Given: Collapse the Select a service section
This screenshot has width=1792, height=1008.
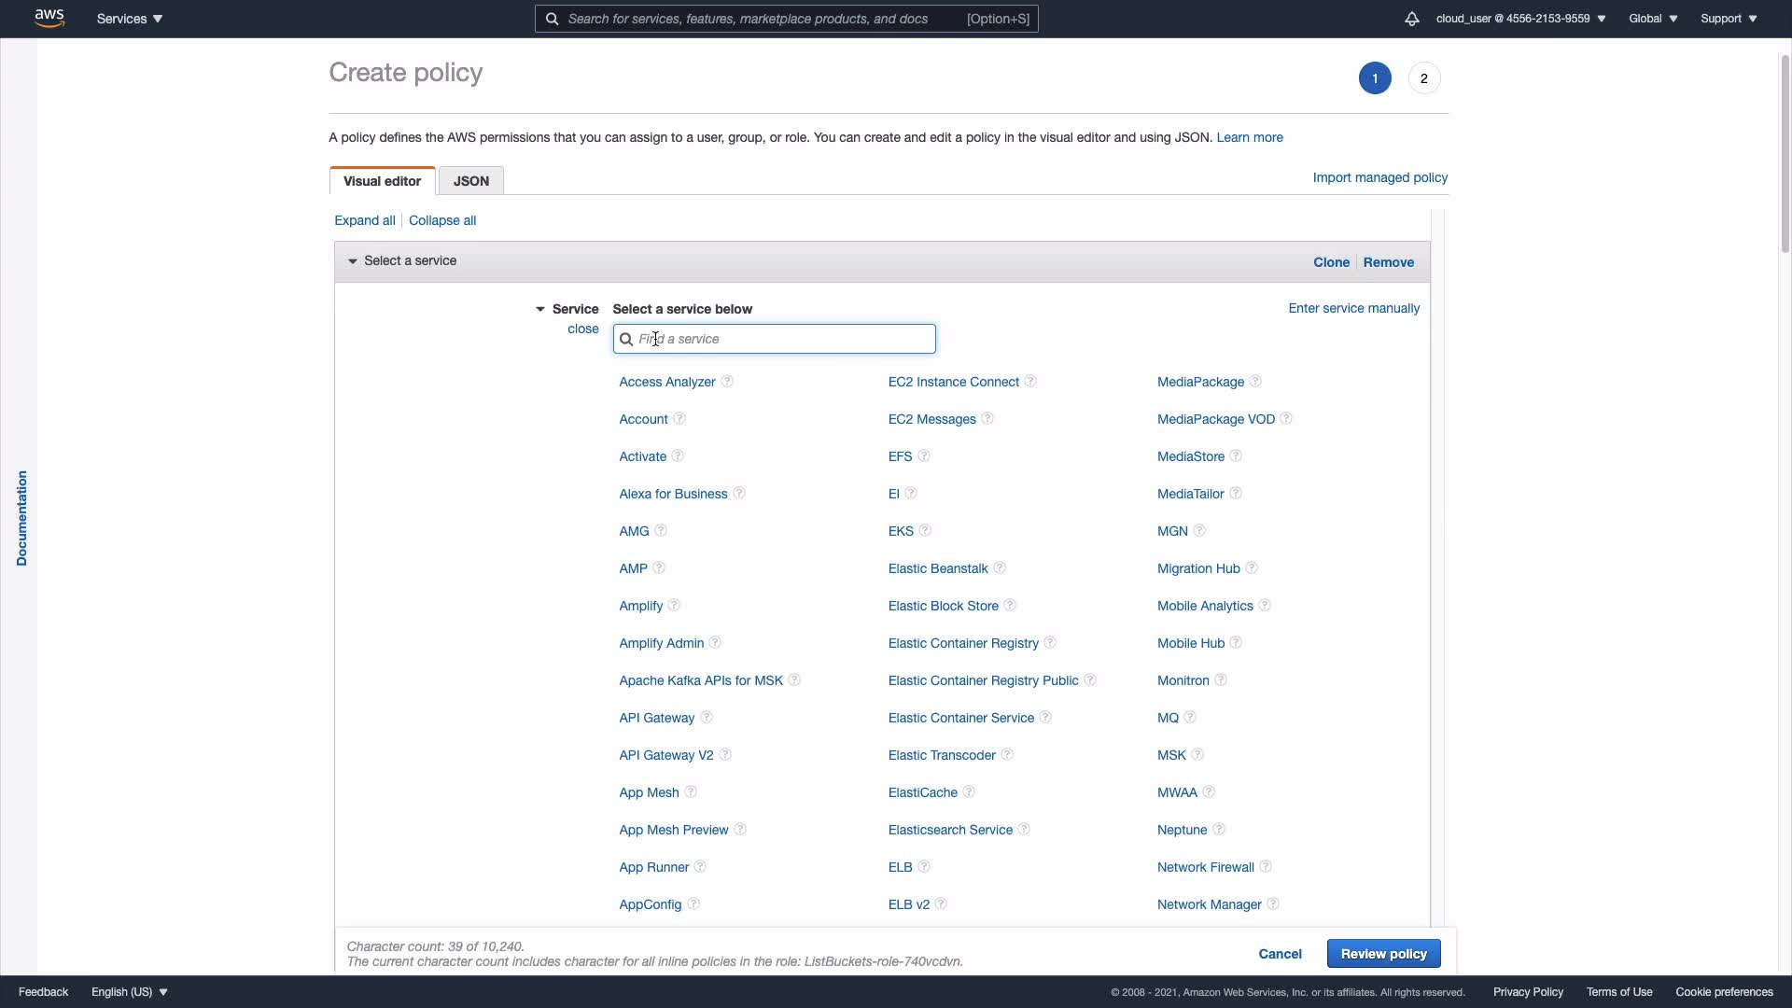Looking at the screenshot, I should 353,261.
